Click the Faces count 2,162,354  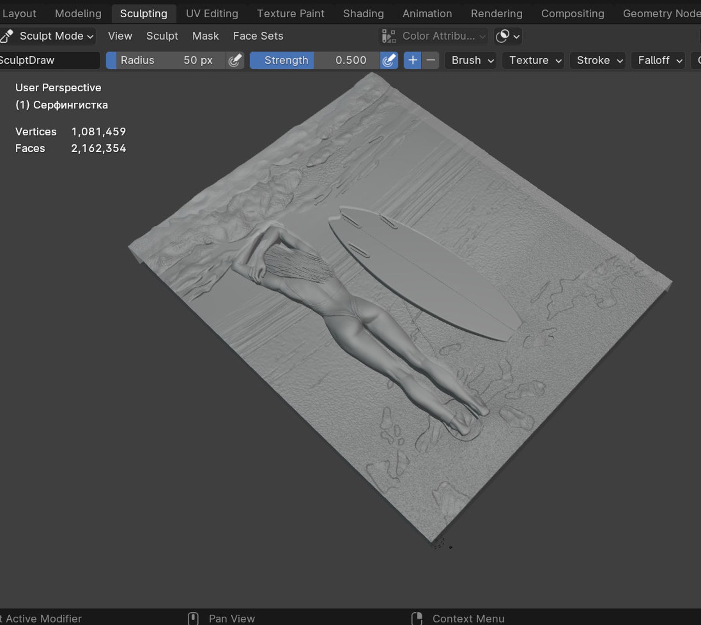pyautogui.click(x=98, y=148)
